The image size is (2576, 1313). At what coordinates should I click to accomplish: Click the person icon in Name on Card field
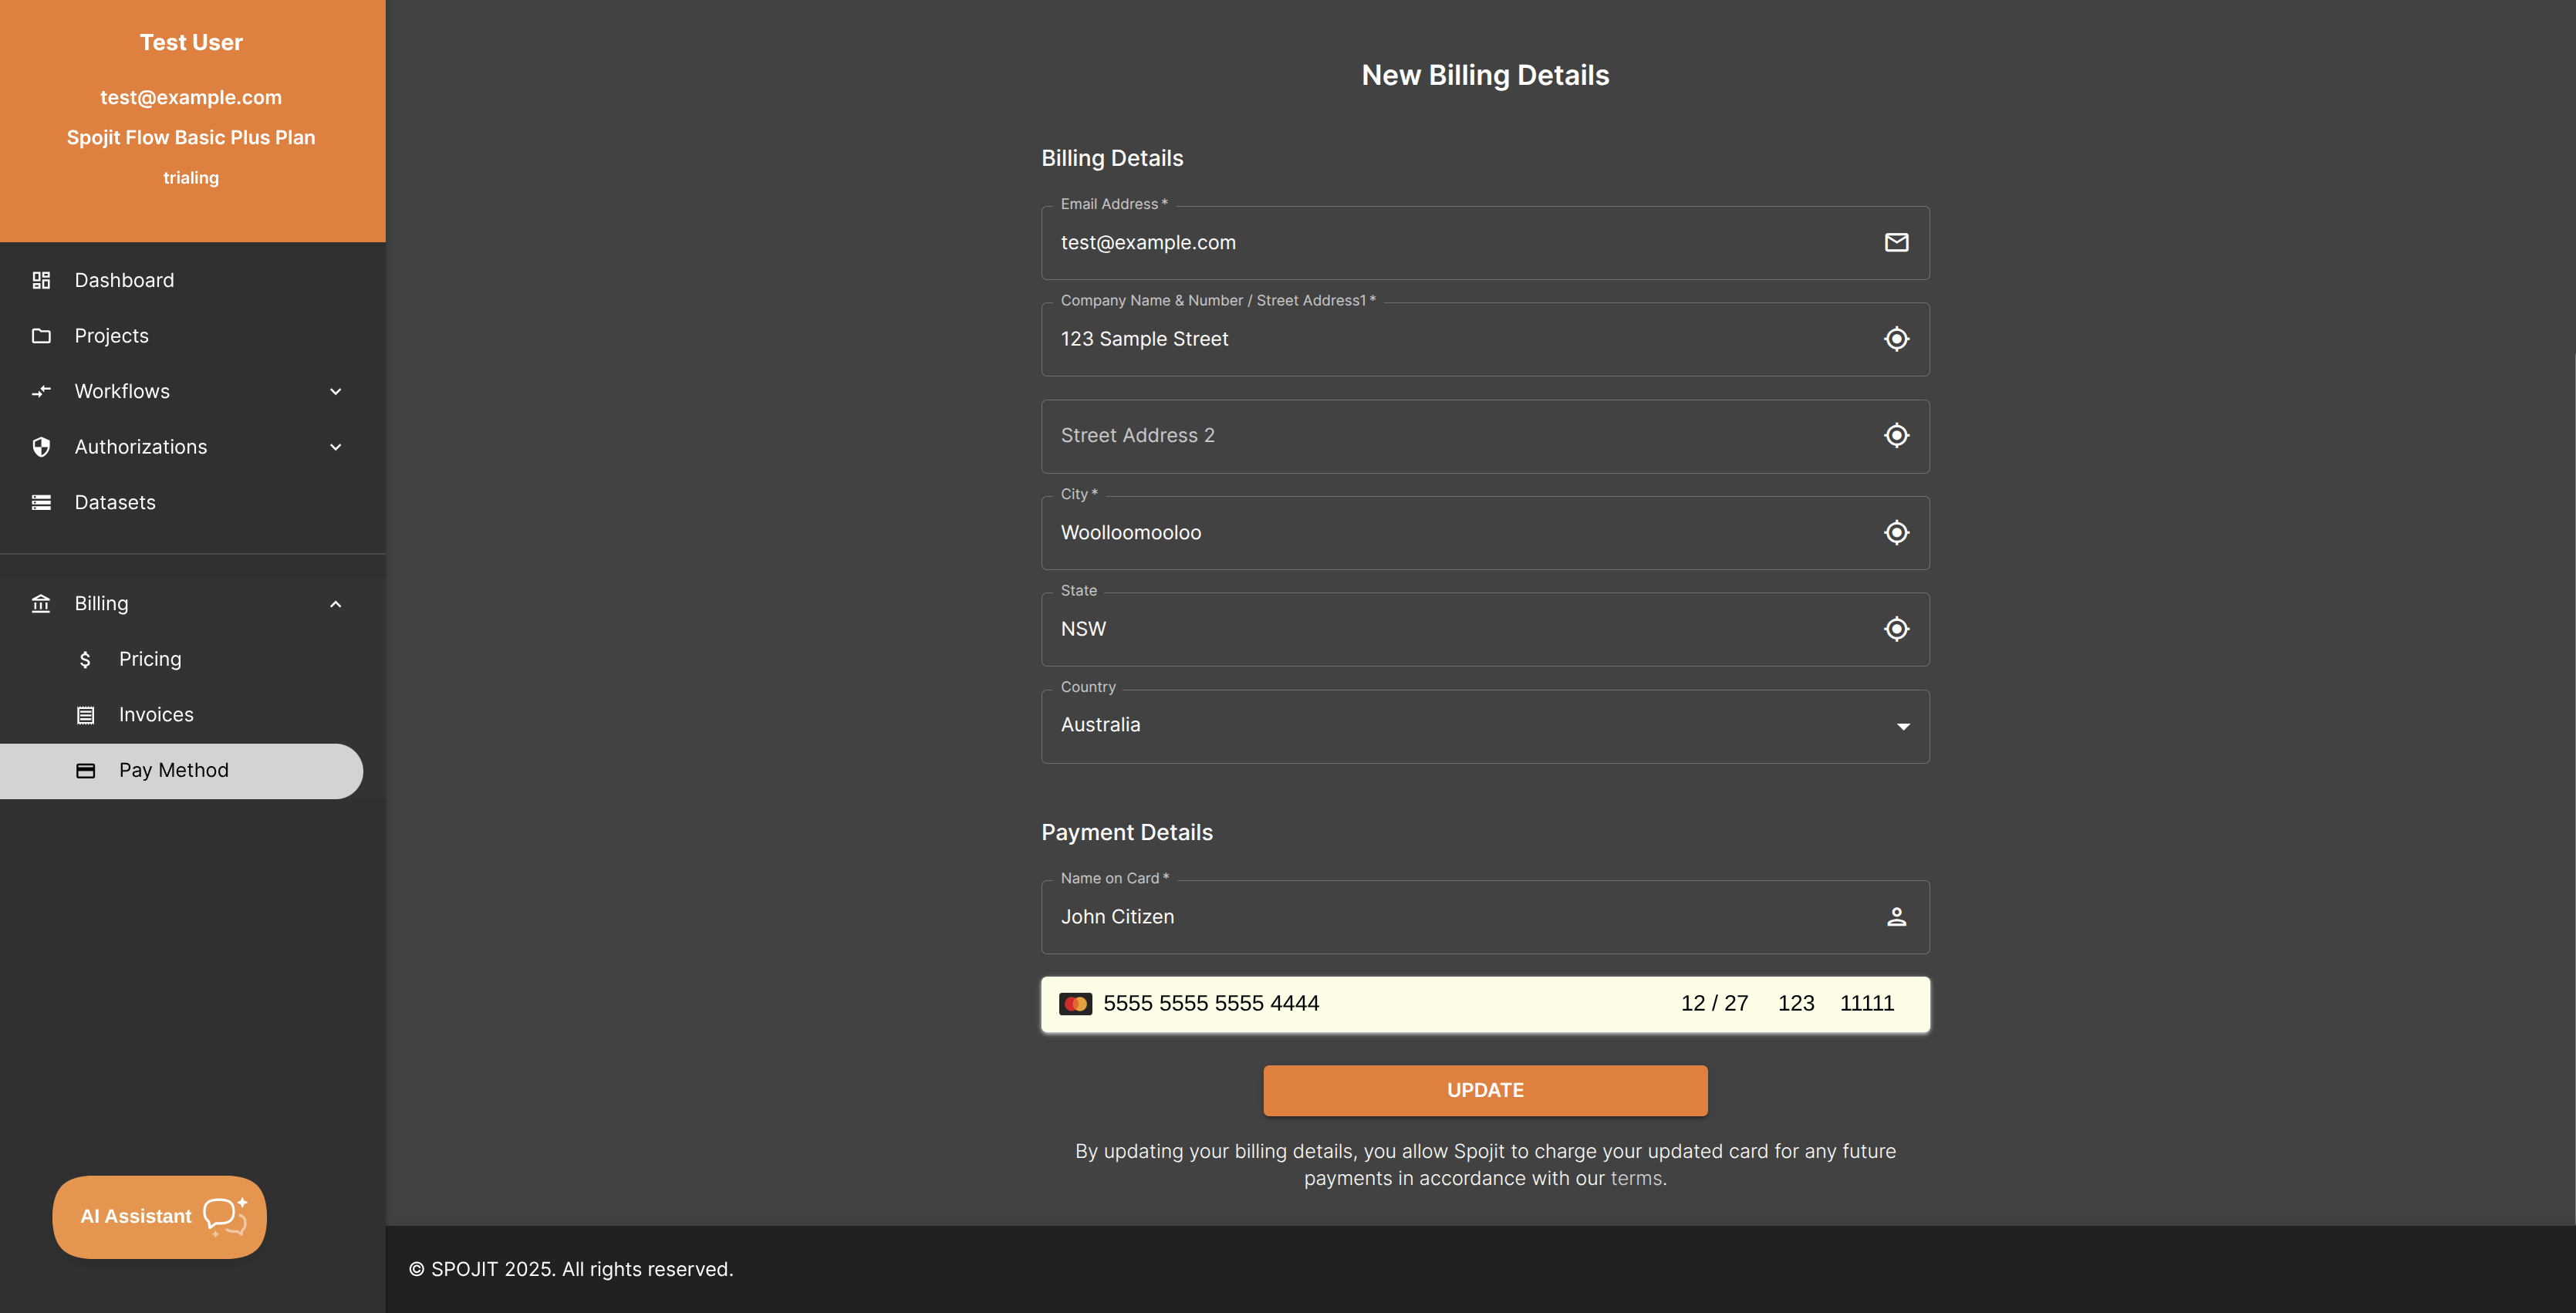(x=1896, y=917)
